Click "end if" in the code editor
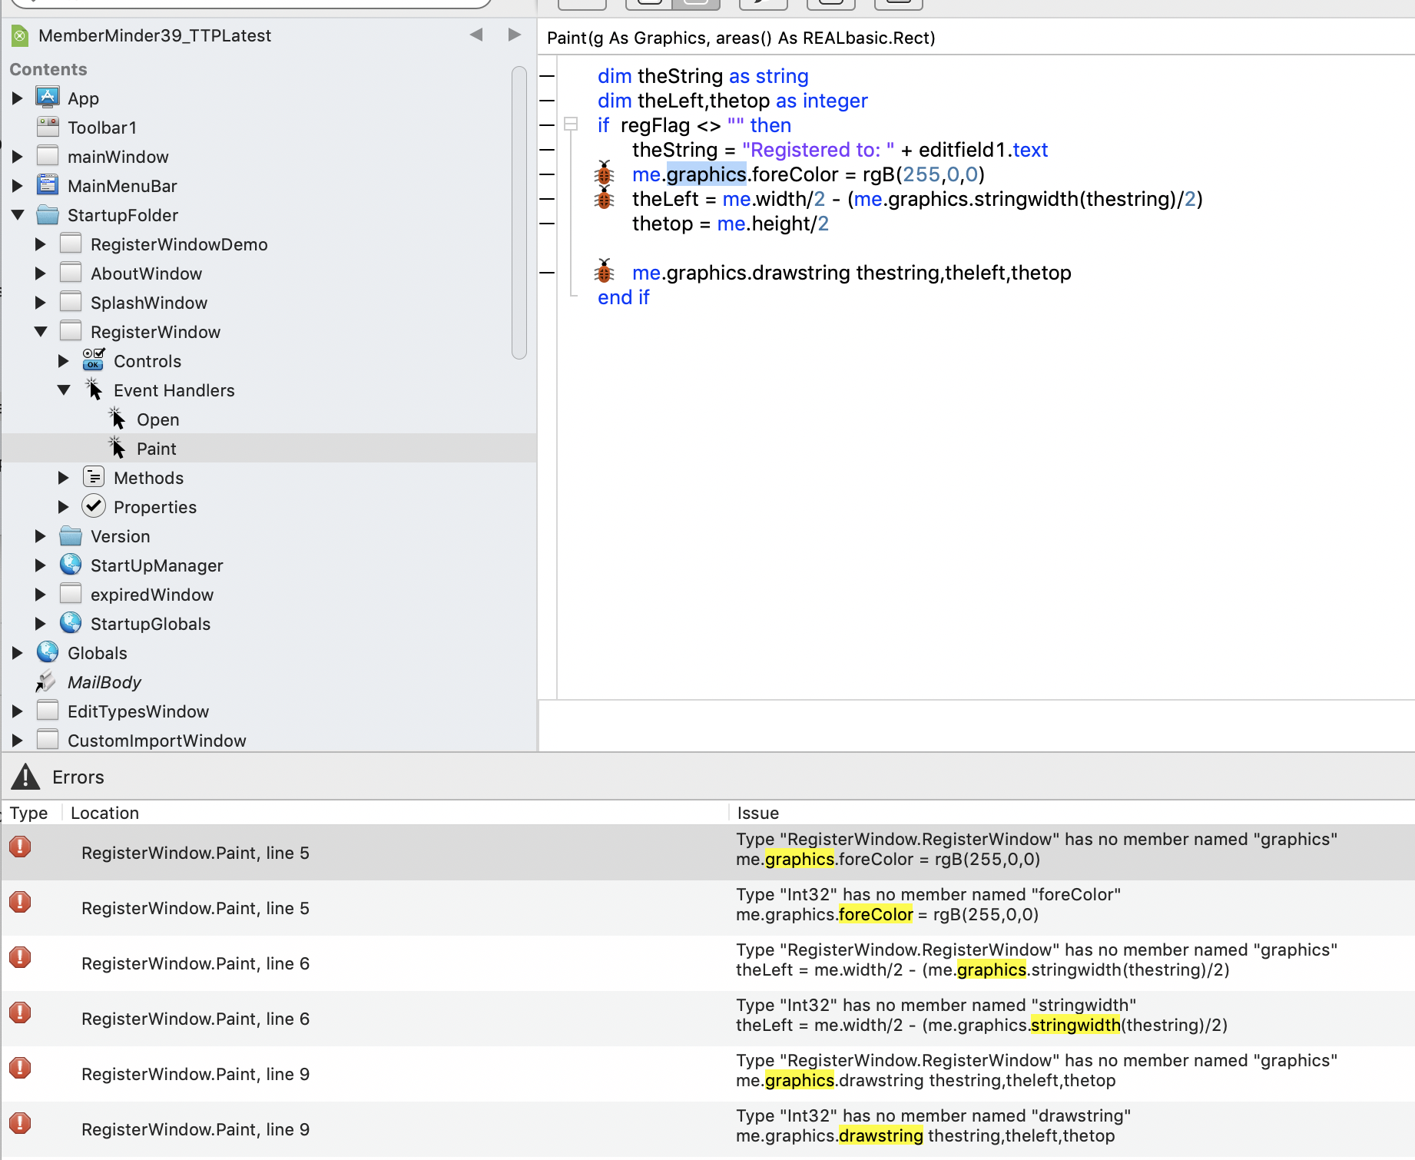Viewport: 1415px width, 1160px height. tap(624, 297)
